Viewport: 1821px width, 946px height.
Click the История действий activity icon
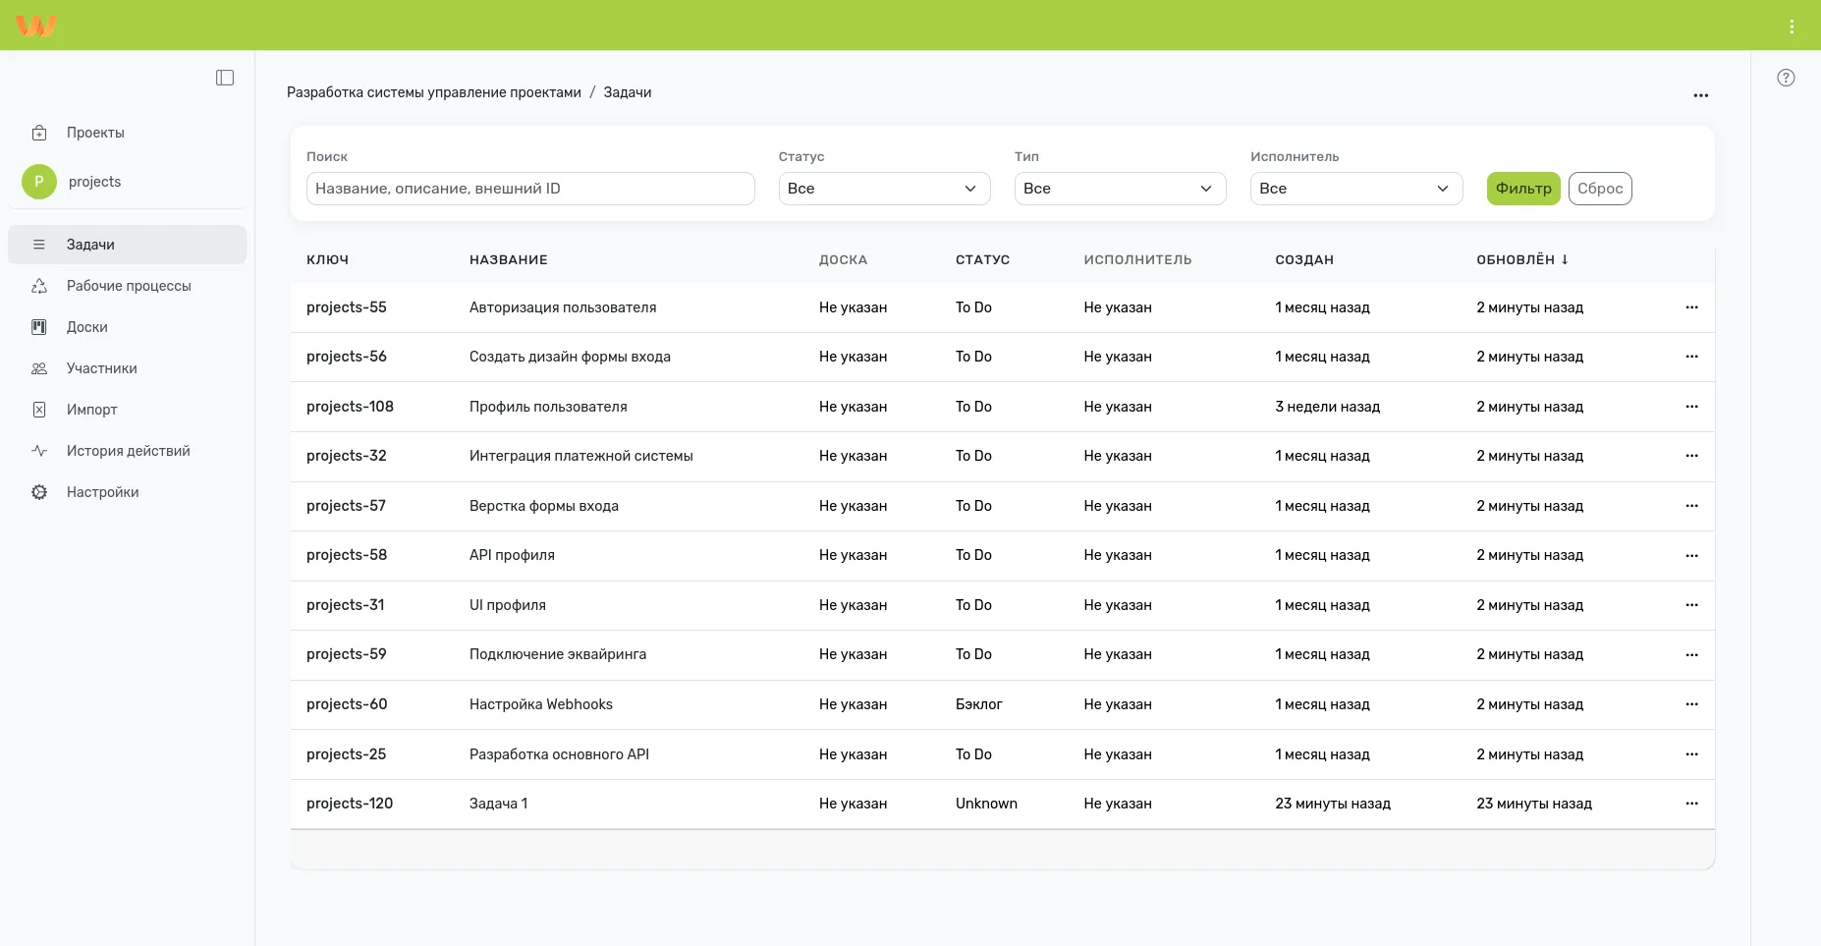coord(39,451)
